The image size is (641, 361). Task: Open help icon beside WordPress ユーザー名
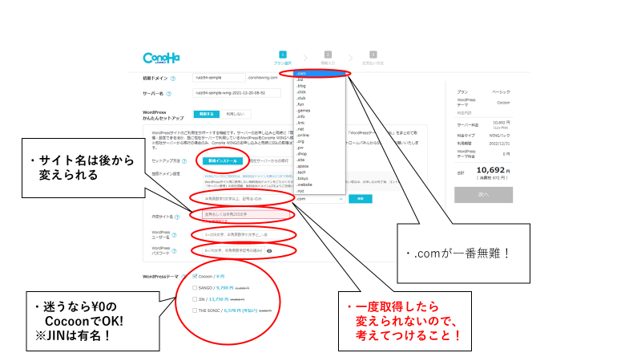point(174,235)
